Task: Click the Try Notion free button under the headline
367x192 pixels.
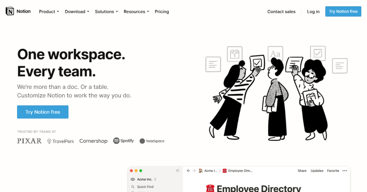Action: [43, 112]
